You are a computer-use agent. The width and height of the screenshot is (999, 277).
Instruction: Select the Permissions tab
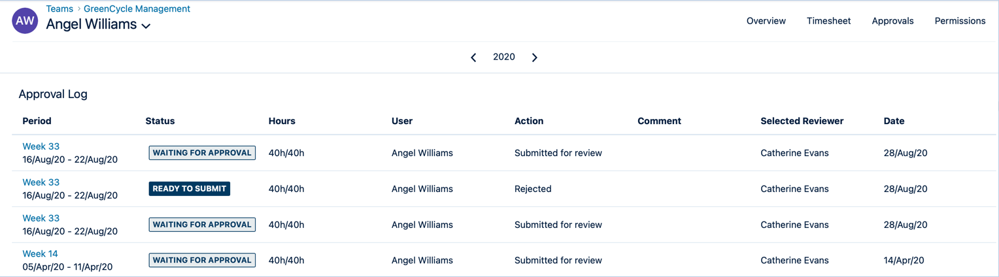(x=960, y=21)
